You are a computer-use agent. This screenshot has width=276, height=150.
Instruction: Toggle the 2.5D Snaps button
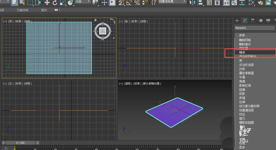pyautogui.click(x=121, y=2)
